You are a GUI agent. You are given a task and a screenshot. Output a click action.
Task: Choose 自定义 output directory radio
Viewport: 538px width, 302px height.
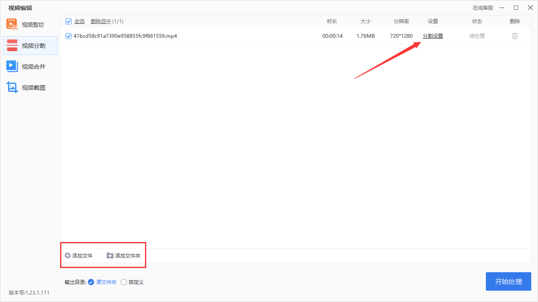(x=124, y=282)
